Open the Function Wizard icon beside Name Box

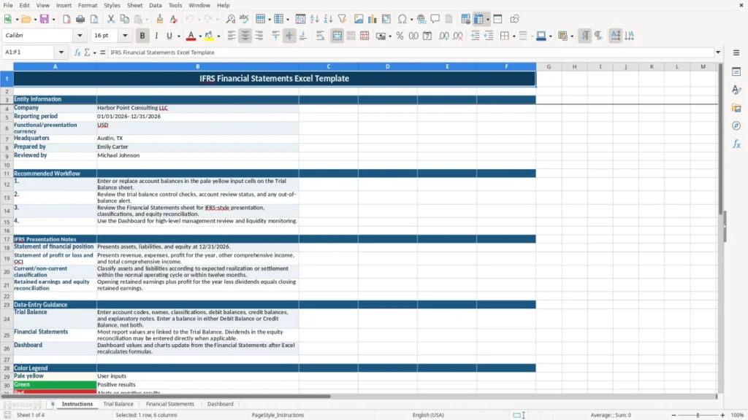coord(77,52)
